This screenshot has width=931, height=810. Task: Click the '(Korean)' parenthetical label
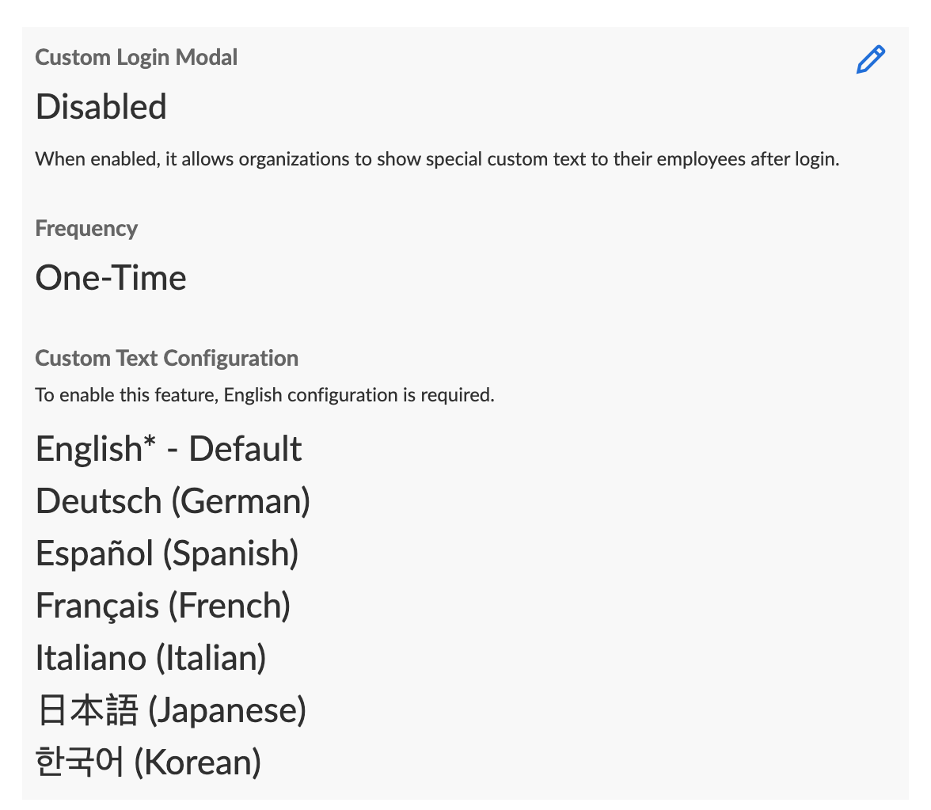coord(197,762)
